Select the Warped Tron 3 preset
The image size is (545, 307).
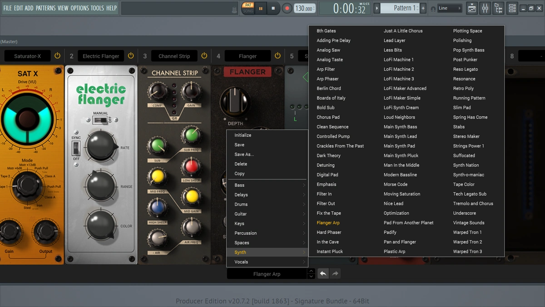467,252
